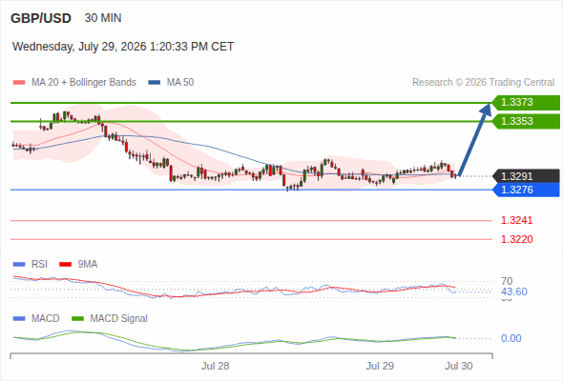Click the Jul 29 date marker on axis
563x381 pixels.
380,366
